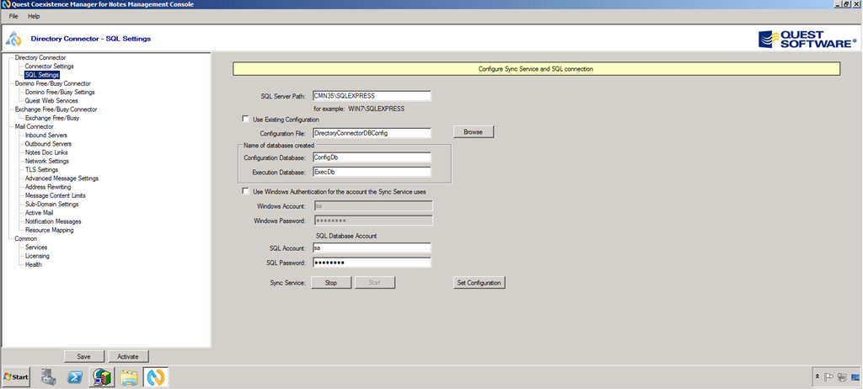Open Message Content Limits item

coord(55,195)
